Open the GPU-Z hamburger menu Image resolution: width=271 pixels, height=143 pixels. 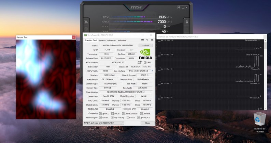pyautogui.click(x=152, y=40)
